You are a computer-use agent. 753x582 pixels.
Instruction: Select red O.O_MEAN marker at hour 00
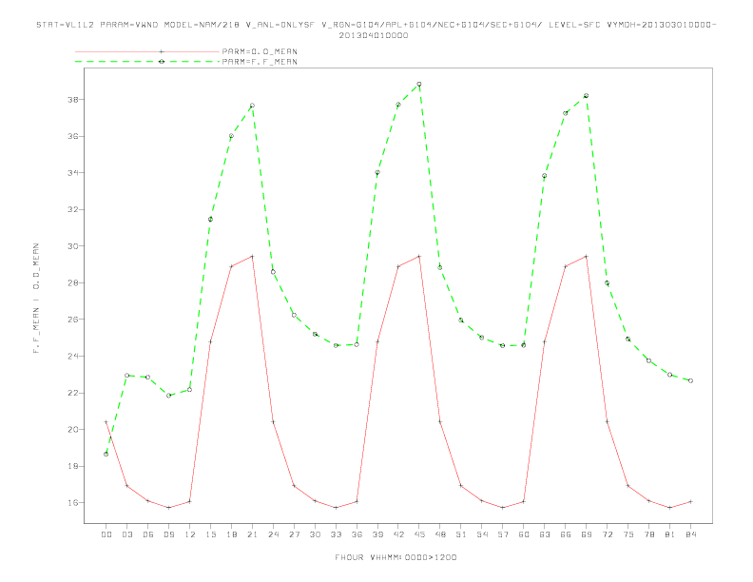point(106,422)
